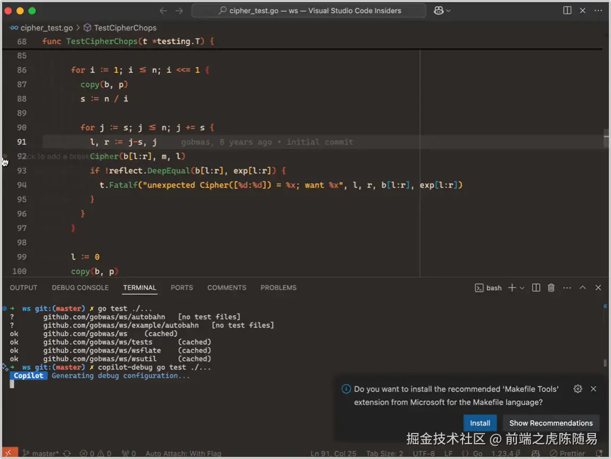
Task: Open the PORTS tab
Action: 181,288
